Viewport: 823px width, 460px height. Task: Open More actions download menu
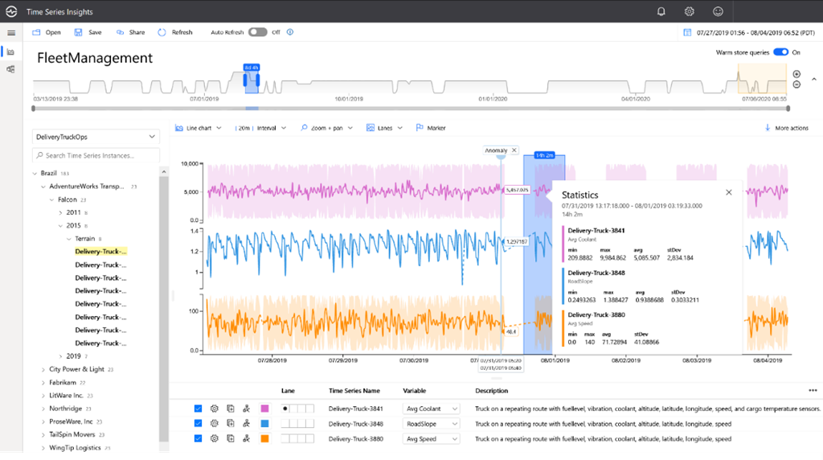pos(786,128)
